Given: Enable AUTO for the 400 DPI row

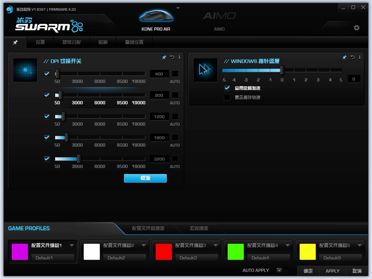Looking at the screenshot, I should (175, 74).
